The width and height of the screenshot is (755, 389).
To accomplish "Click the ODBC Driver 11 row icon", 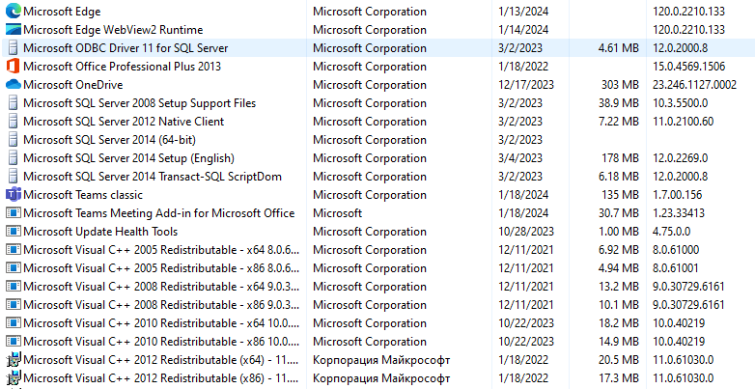I will [13, 47].
